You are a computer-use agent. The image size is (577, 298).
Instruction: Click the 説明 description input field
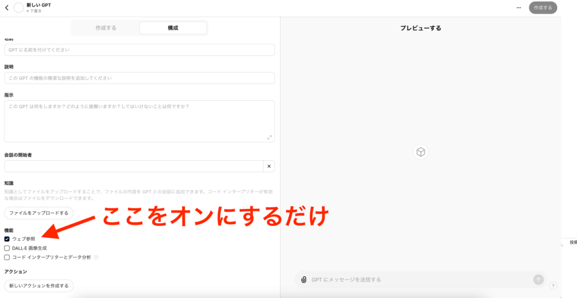pos(140,78)
